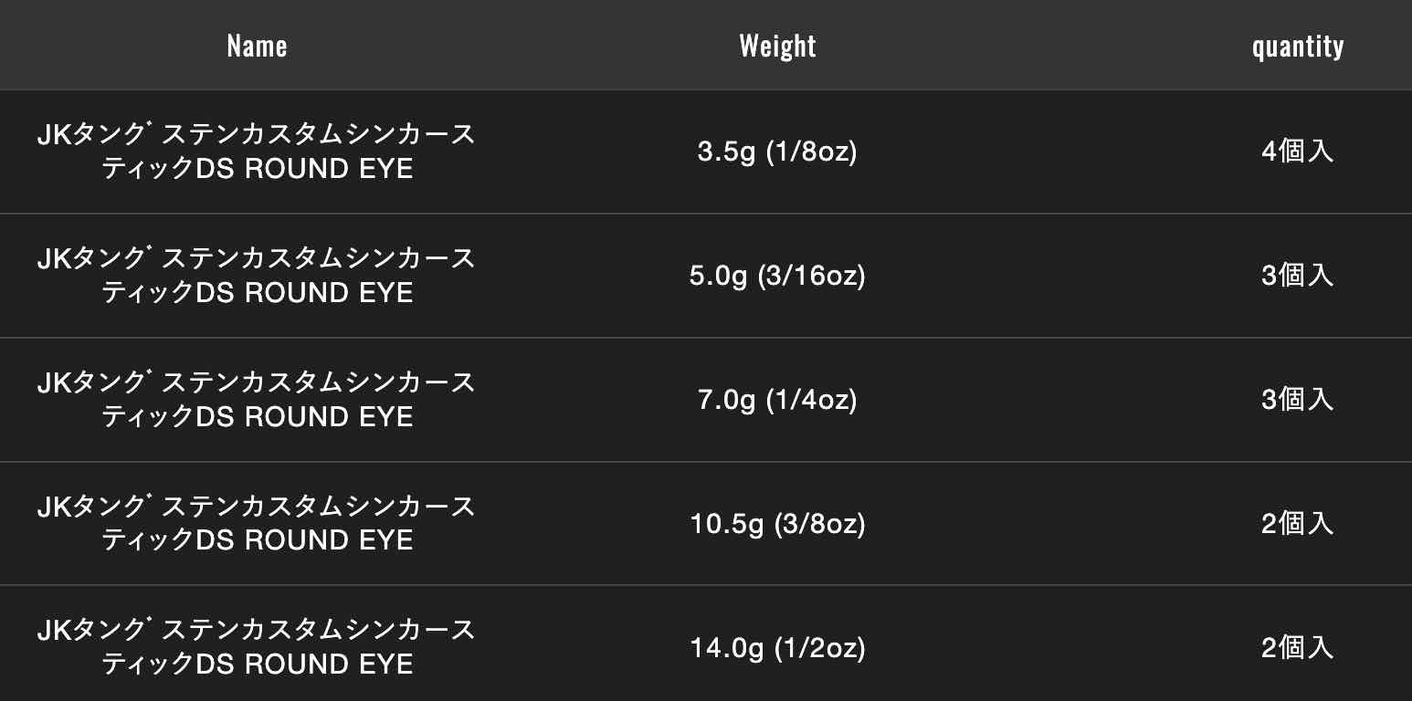Click the Name column header
The width and height of the screenshot is (1412, 701).
click(x=257, y=46)
